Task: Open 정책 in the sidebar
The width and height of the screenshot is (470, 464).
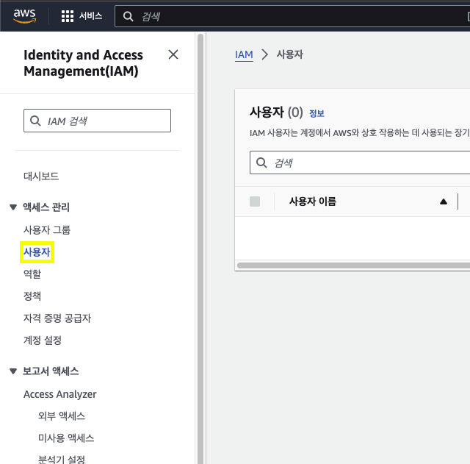Action: (32, 296)
